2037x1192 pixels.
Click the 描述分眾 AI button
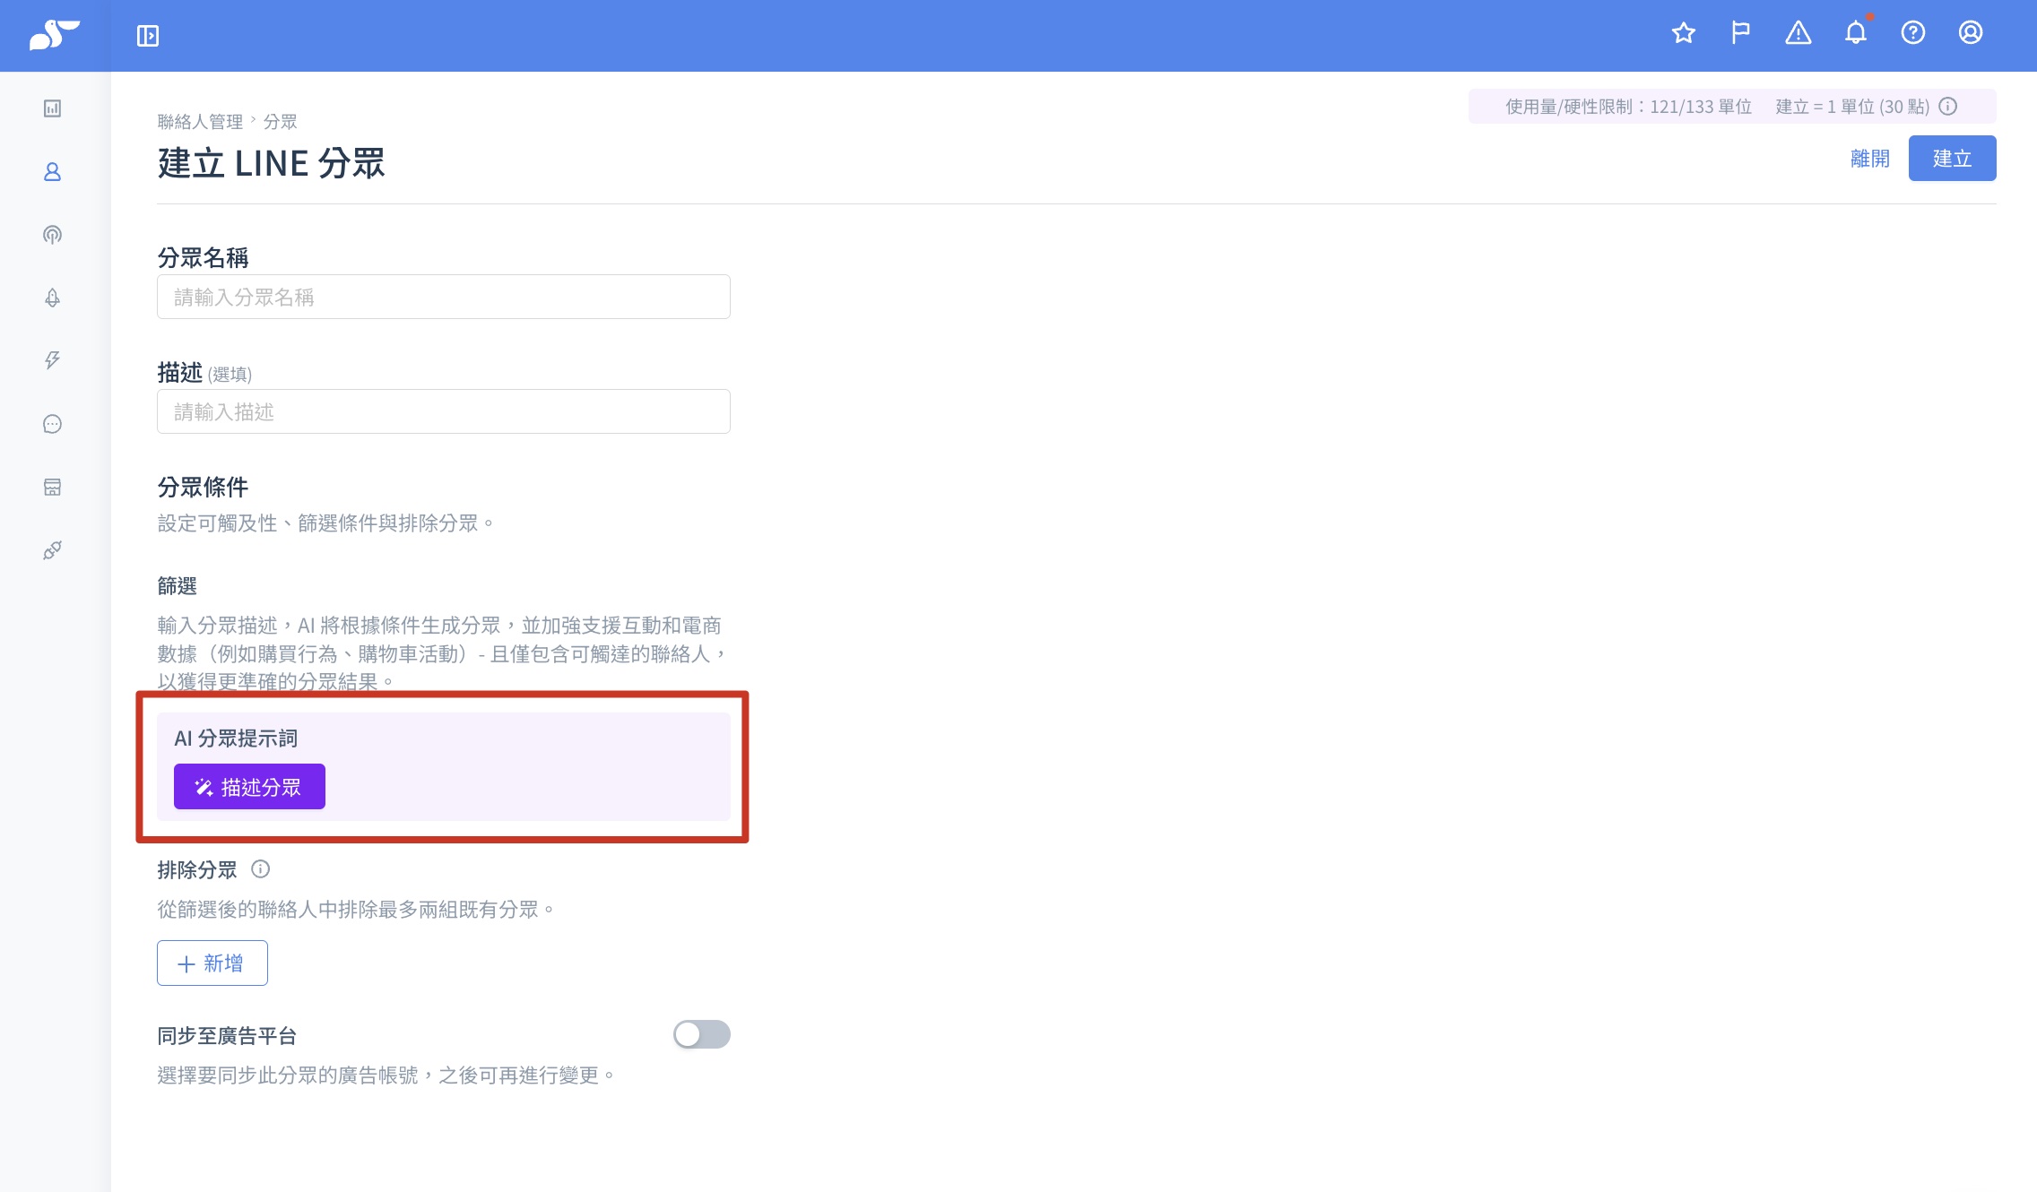[x=249, y=787]
